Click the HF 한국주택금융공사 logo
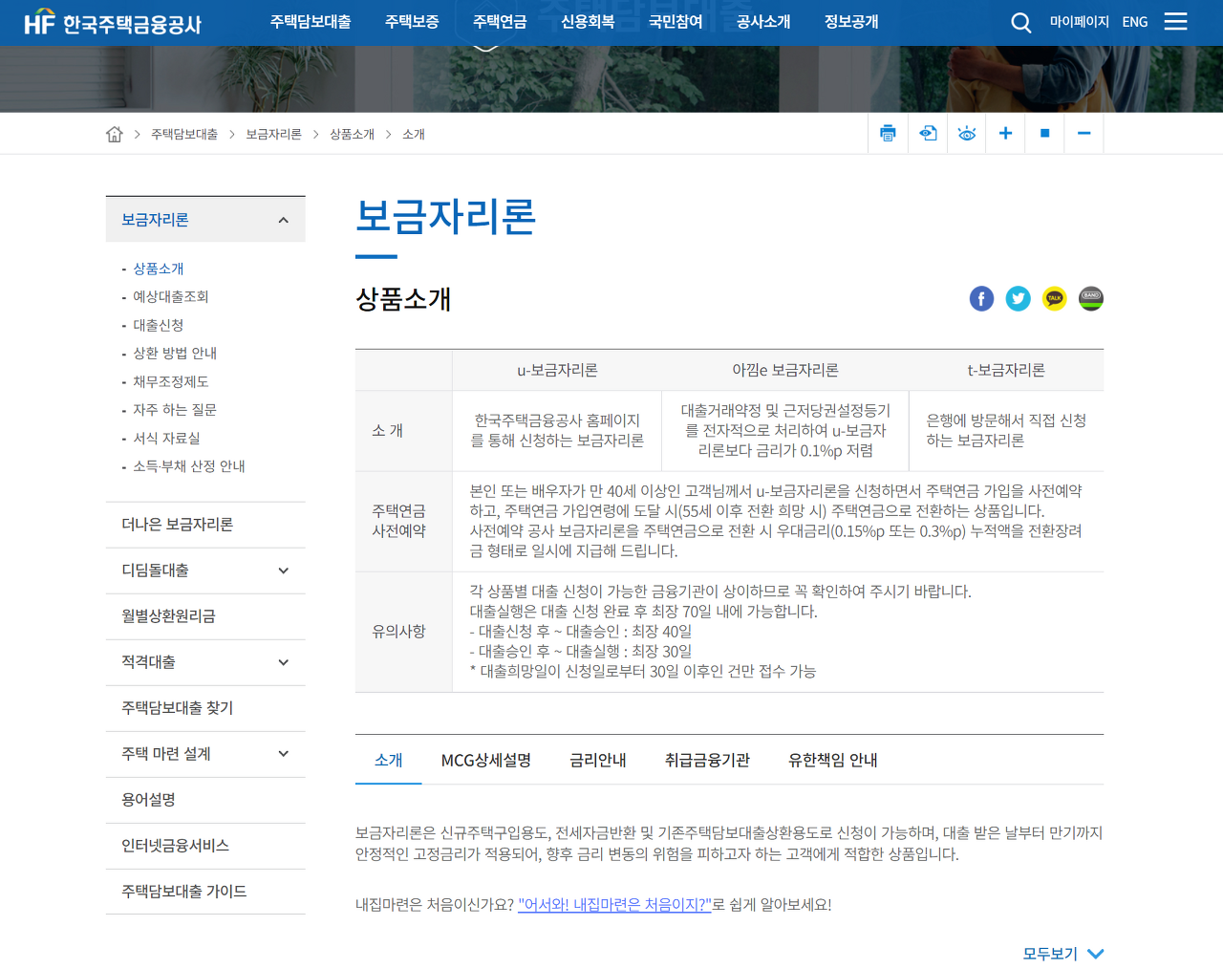 coord(113,22)
